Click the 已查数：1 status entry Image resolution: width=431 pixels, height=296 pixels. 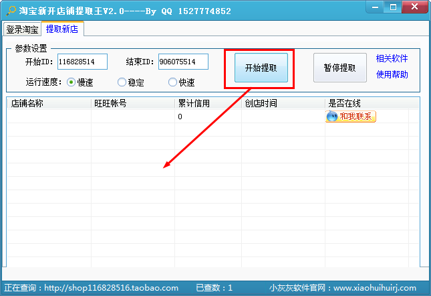tap(214, 288)
